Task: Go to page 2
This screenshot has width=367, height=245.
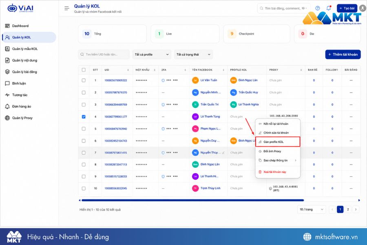Action: (x=348, y=209)
